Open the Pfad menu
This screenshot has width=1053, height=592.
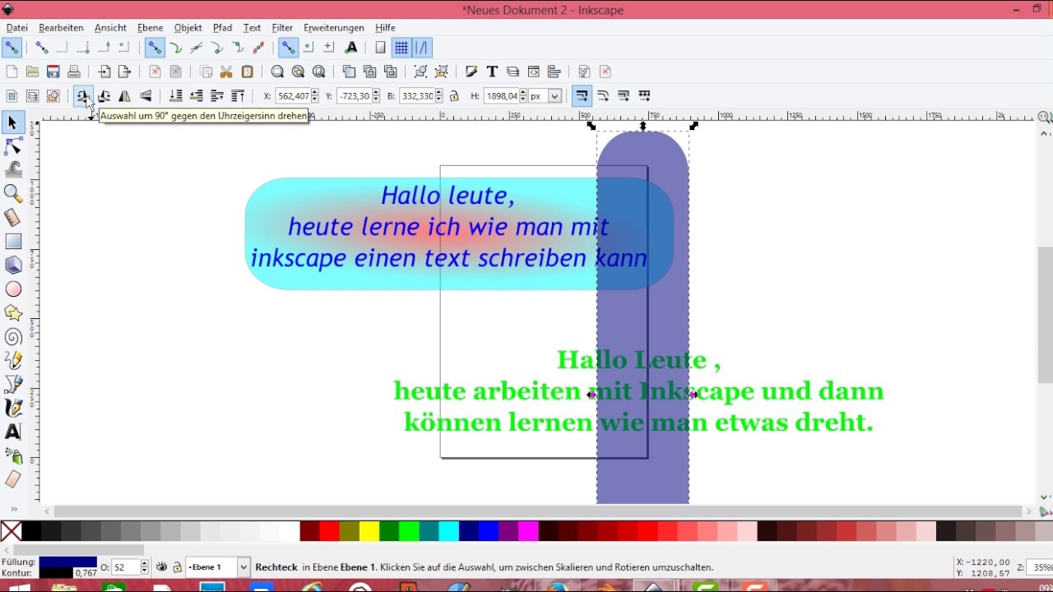pos(222,28)
